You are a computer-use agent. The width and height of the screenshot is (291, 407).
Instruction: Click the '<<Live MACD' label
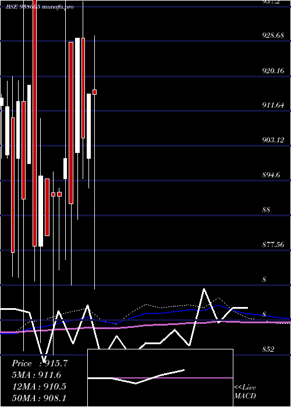[245, 391]
